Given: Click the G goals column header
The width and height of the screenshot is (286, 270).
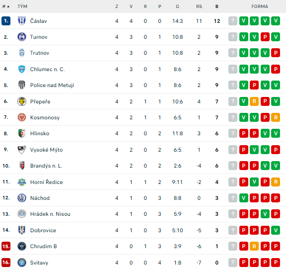Looking at the screenshot, I should point(177,6).
